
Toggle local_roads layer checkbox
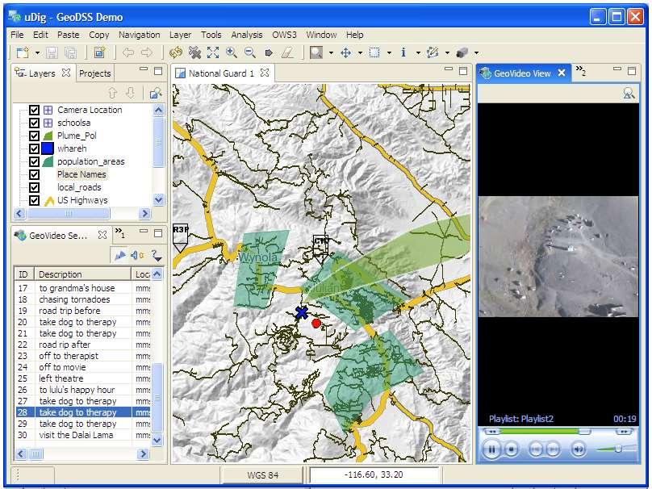click(34, 187)
